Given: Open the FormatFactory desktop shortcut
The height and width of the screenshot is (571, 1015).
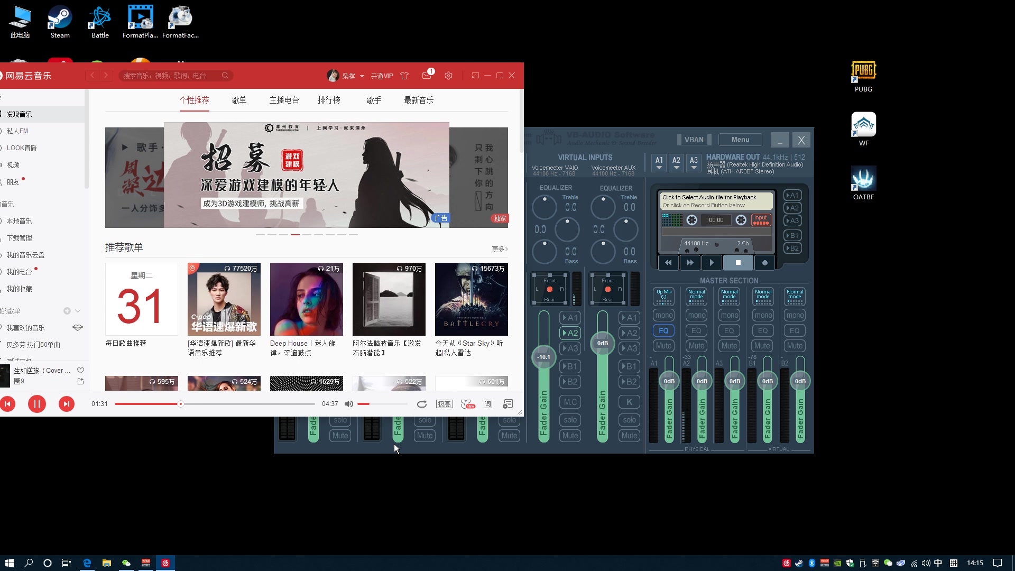Looking at the screenshot, I should point(180,22).
